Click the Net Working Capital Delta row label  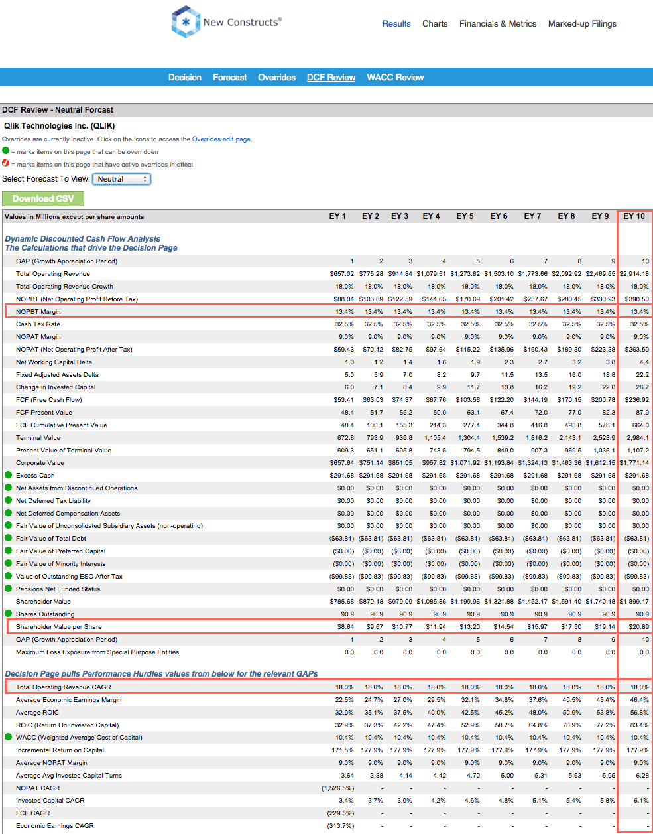coord(54,362)
